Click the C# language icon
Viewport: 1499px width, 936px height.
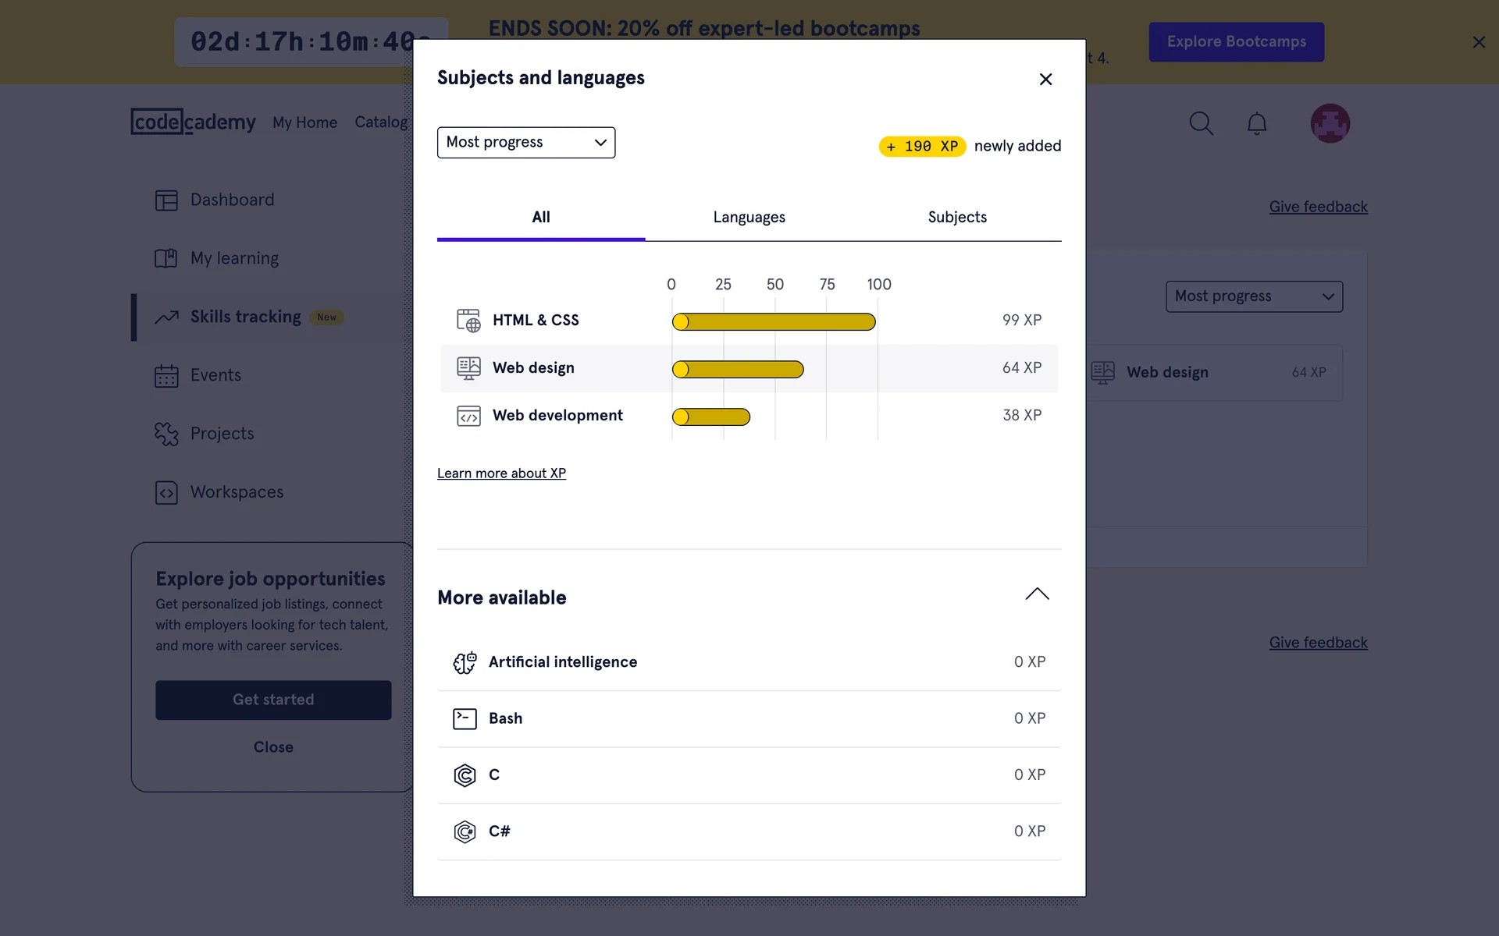click(x=465, y=831)
